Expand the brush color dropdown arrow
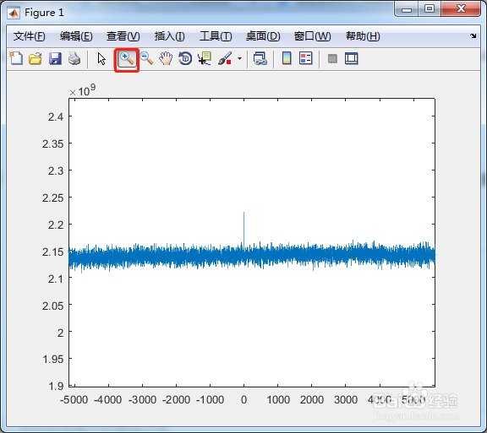The width and height of the screenshot is (487, 433). click(x=239, y=58)
